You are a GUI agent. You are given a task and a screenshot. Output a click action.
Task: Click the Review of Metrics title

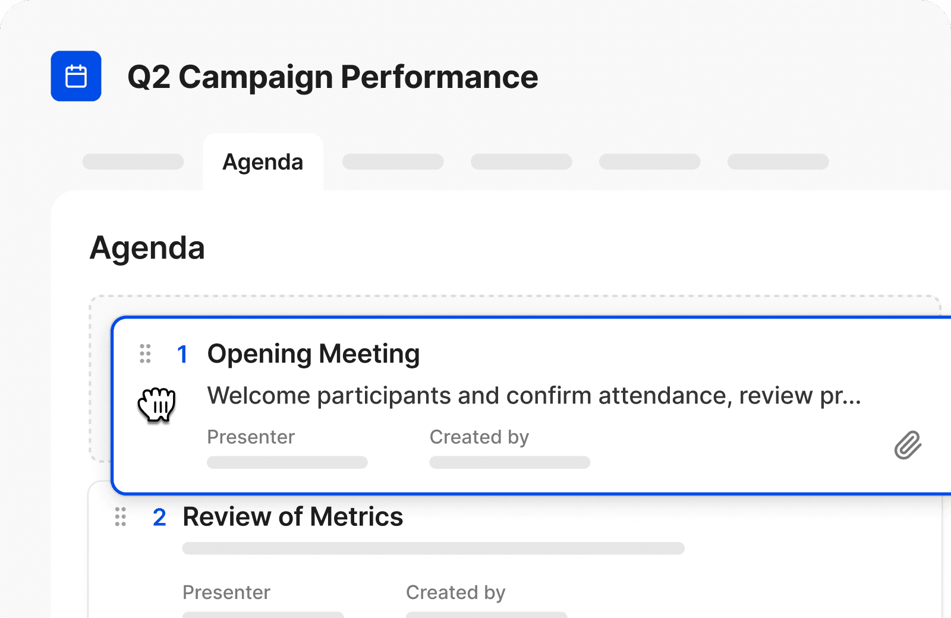292,517
